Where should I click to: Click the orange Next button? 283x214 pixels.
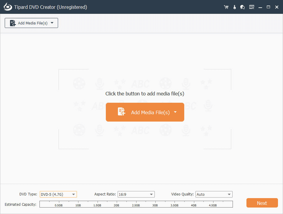(262, 203)
